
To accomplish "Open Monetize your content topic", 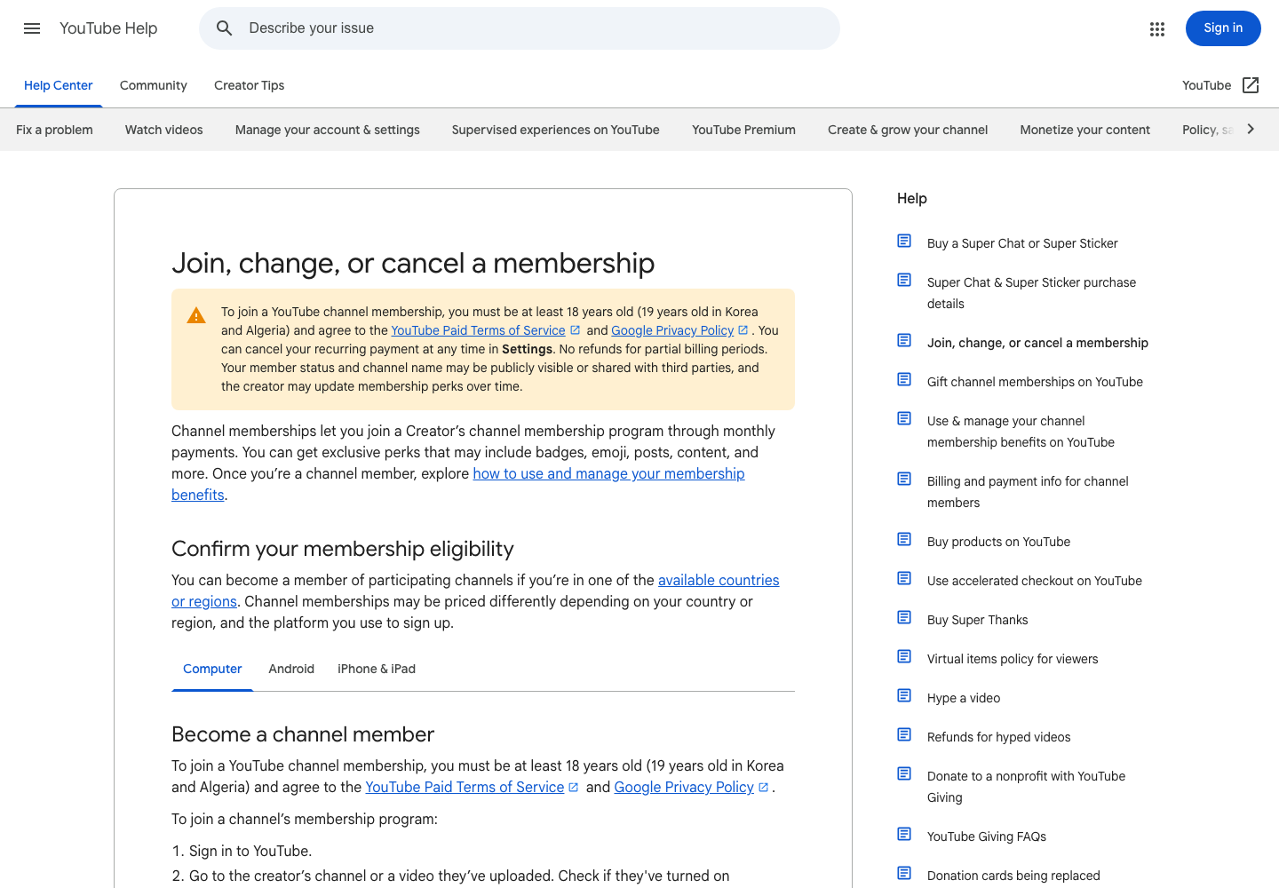I will pyautogui.click(x=1085, y=130).
